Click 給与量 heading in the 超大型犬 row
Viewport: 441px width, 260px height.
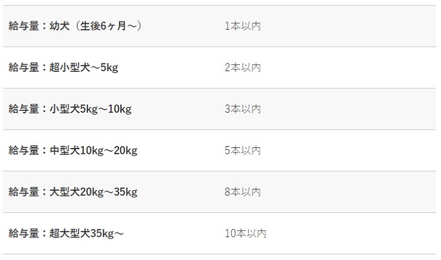(x=23, y=234)
